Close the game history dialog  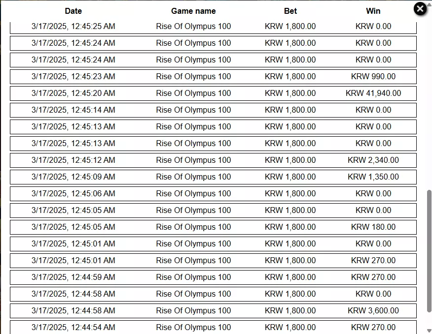pyautogui.click(x=420, y=9)
